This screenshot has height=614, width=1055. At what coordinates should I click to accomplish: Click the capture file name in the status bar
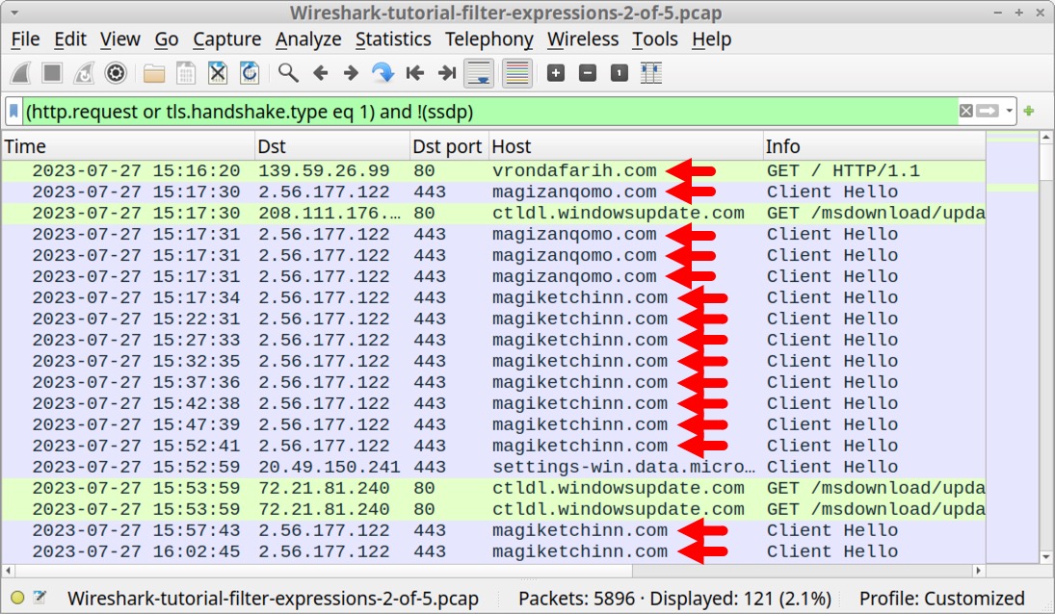274,598
